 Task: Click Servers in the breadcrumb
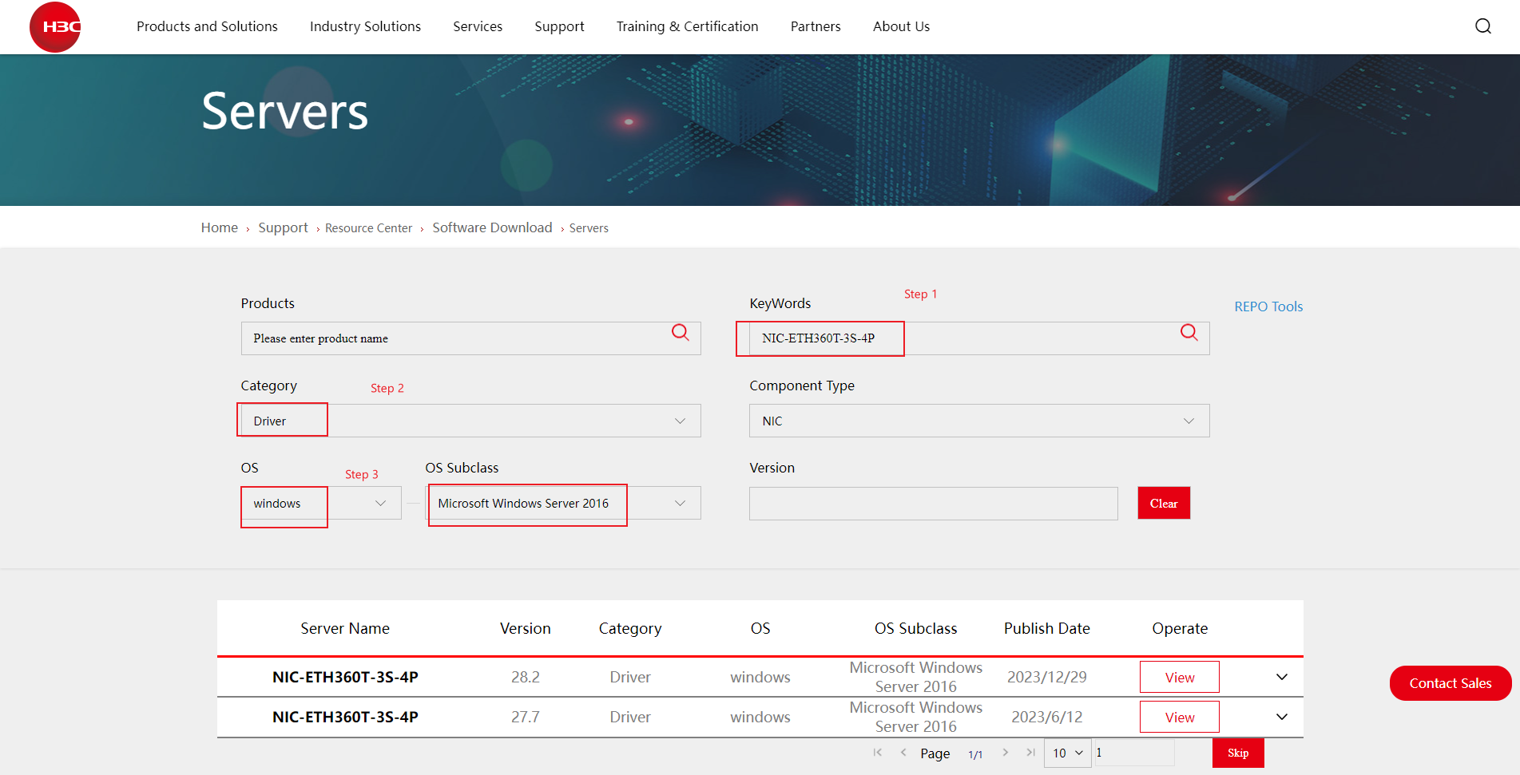coord(589,228)
